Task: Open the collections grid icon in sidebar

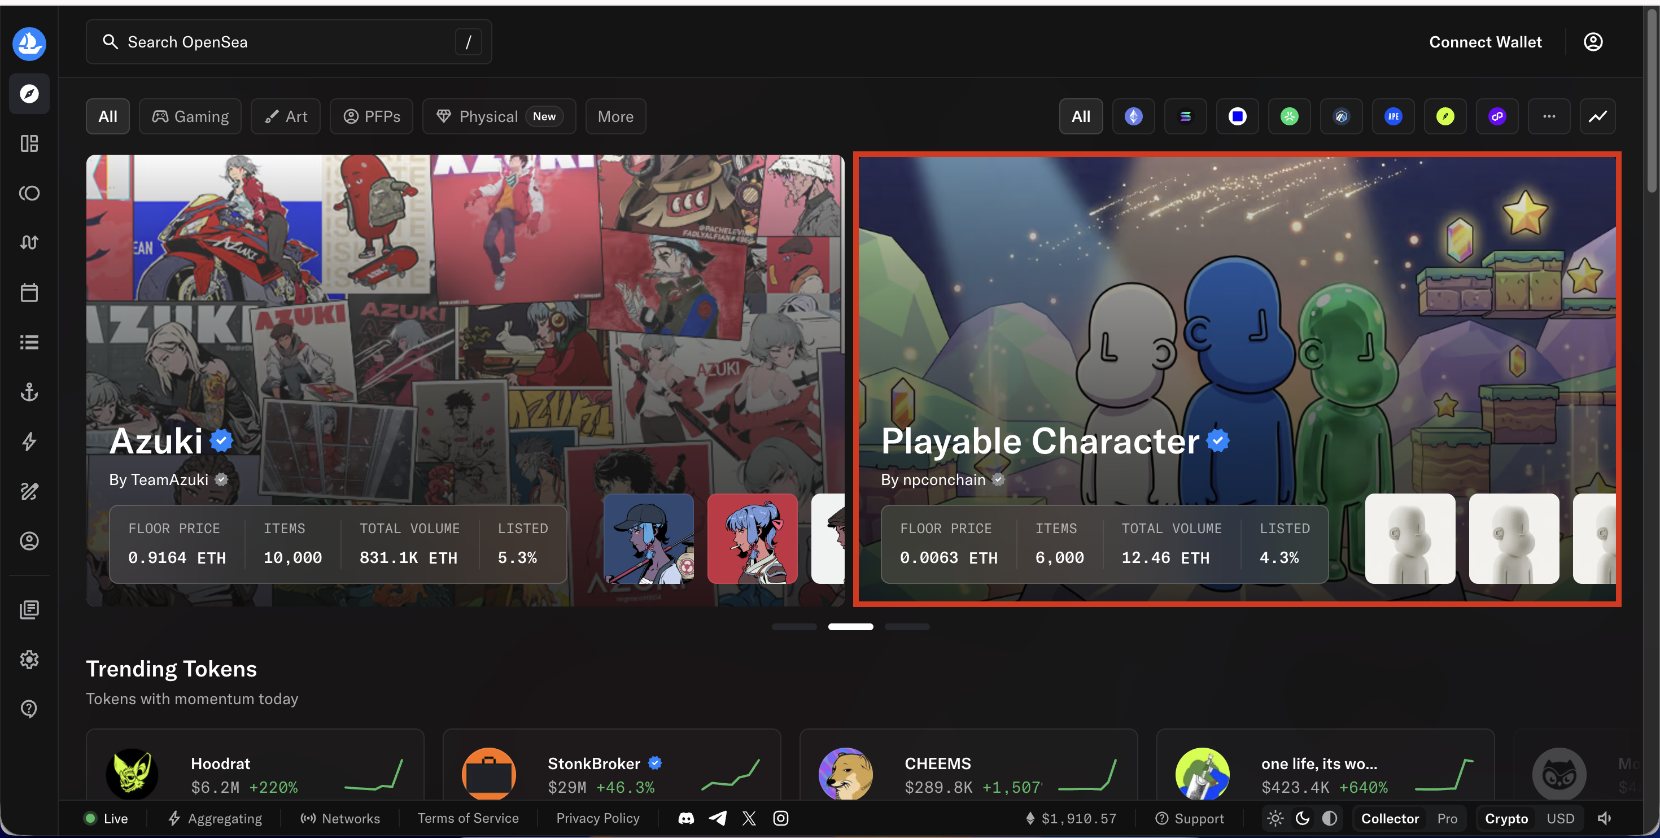Action: [29, 143]
